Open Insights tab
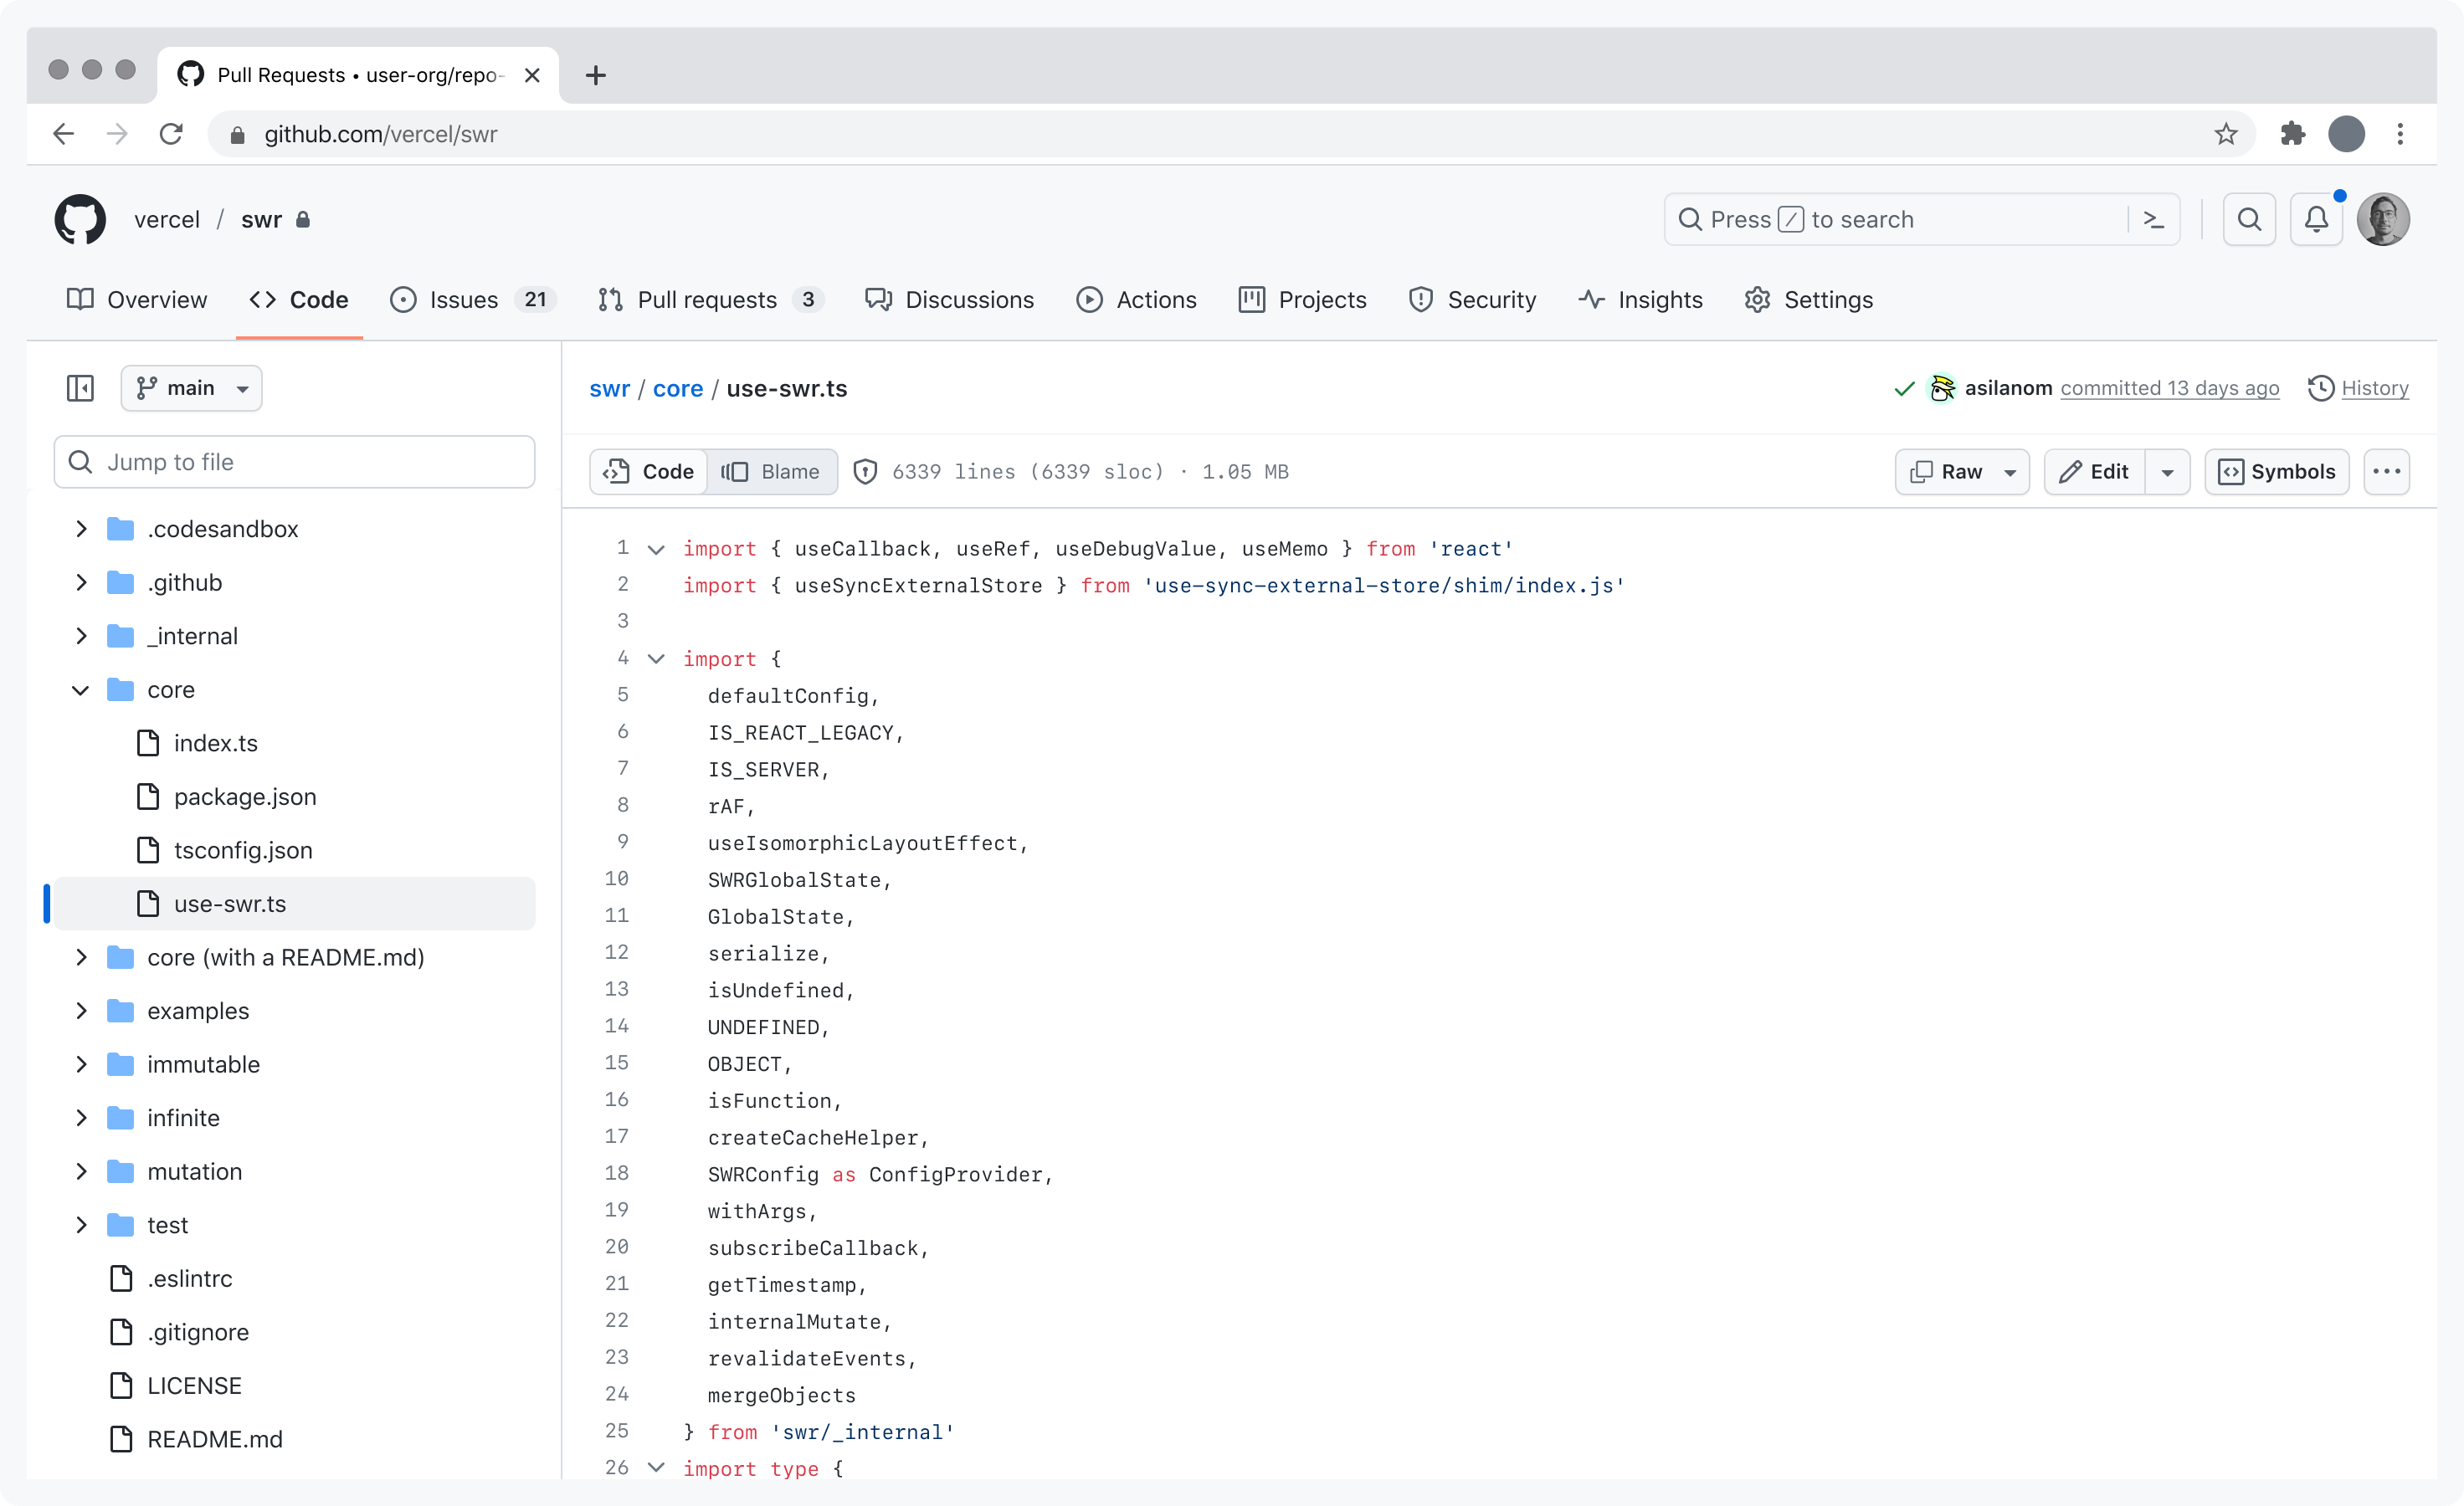This screenshot has width=2464, height=1506. pos(1641,300)
